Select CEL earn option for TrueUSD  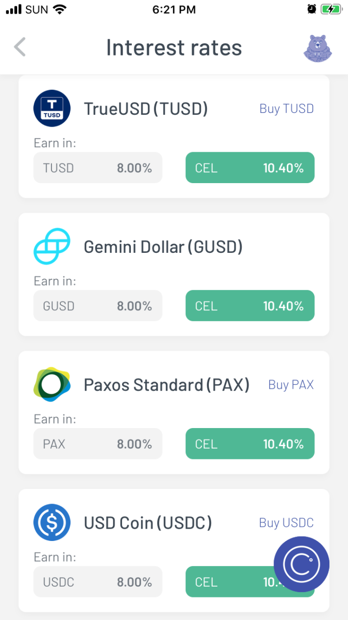coord(249,168)
